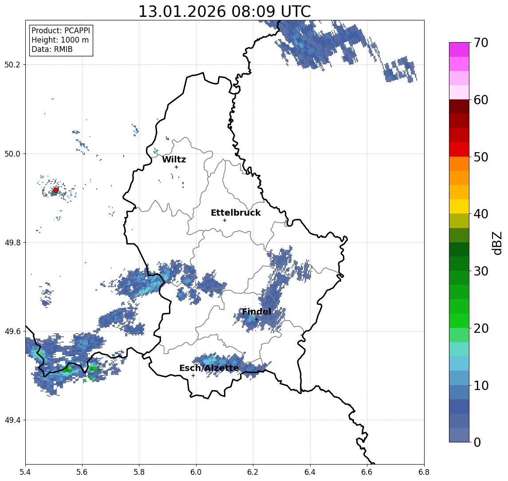This screenshot has height=481, width=508.
Task: Click the 49.8 latitude axis label
Action: click(12, 242)
